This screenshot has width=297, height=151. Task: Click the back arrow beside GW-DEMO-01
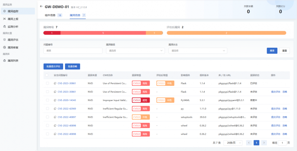pos(41,7)
